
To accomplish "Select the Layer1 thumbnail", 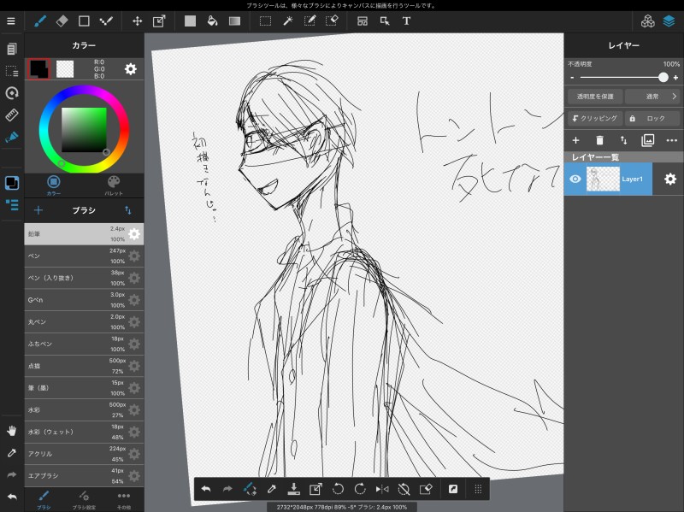I will (x=603, y=179).
